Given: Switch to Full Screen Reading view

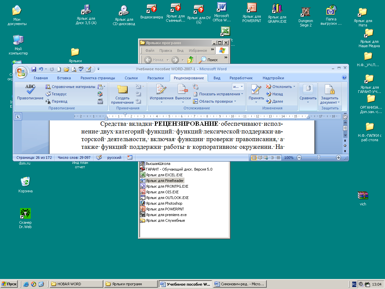Looking at the screenshot, I should coord(260,158).
